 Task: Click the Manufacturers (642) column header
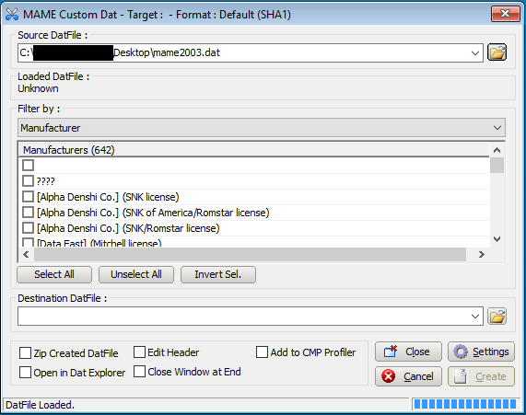point(254,150)
